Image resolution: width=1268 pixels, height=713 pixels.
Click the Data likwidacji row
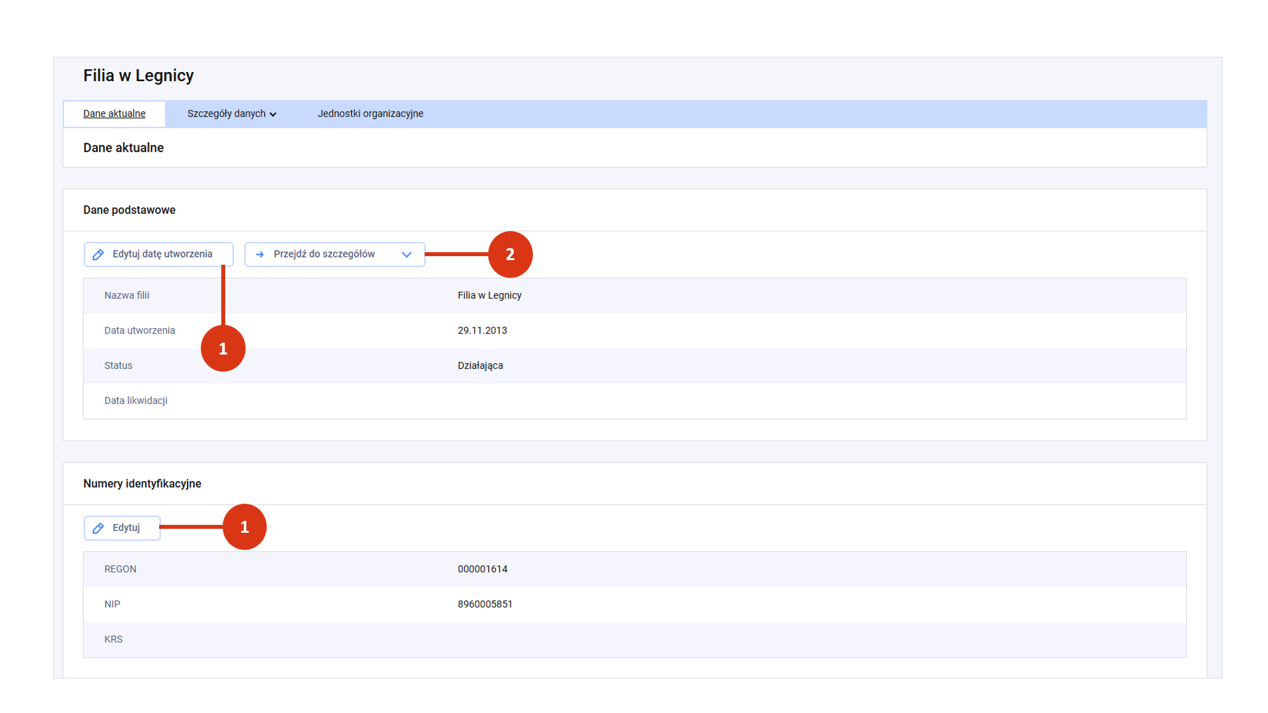click(x=136, y=401)
